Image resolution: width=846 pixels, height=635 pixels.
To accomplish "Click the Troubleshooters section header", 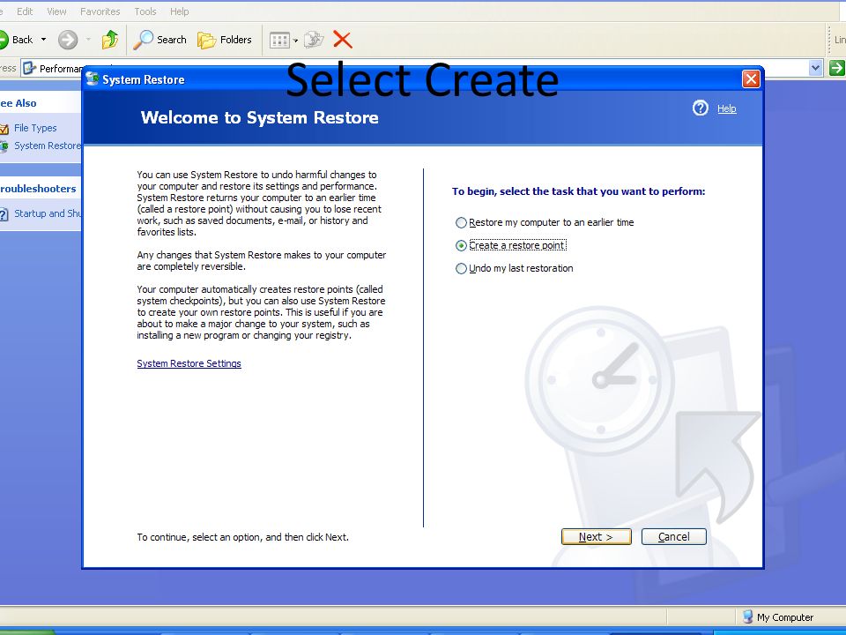I will (38, 189).
